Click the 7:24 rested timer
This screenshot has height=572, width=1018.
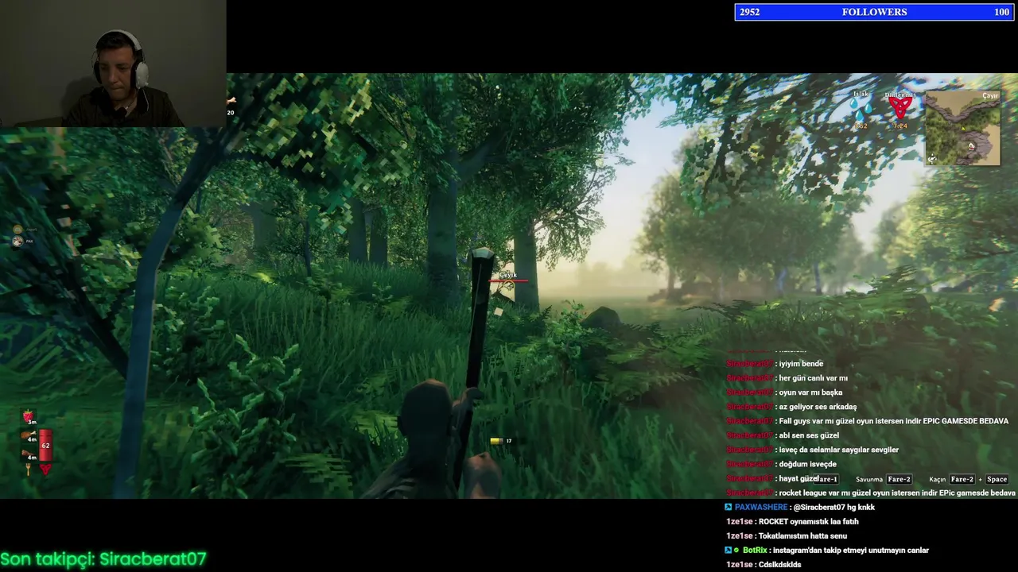click(900, 126)
